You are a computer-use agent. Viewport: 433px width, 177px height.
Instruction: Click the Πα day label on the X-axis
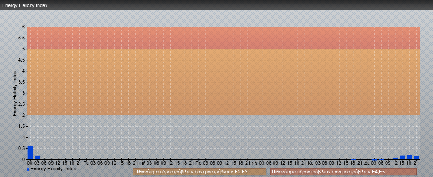point(199,163)
